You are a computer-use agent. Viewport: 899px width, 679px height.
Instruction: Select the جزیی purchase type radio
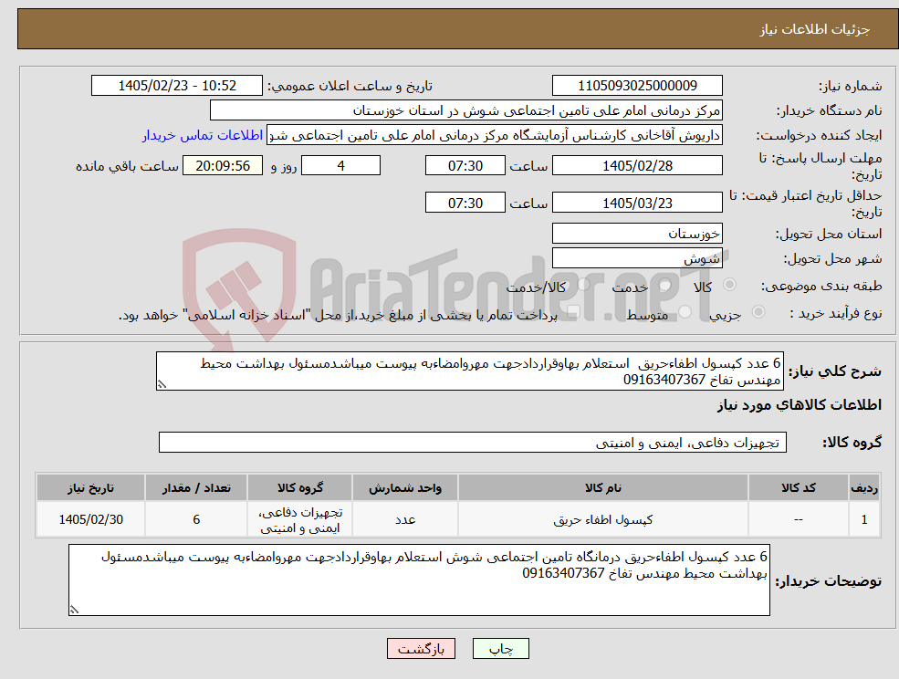[758, 312]
